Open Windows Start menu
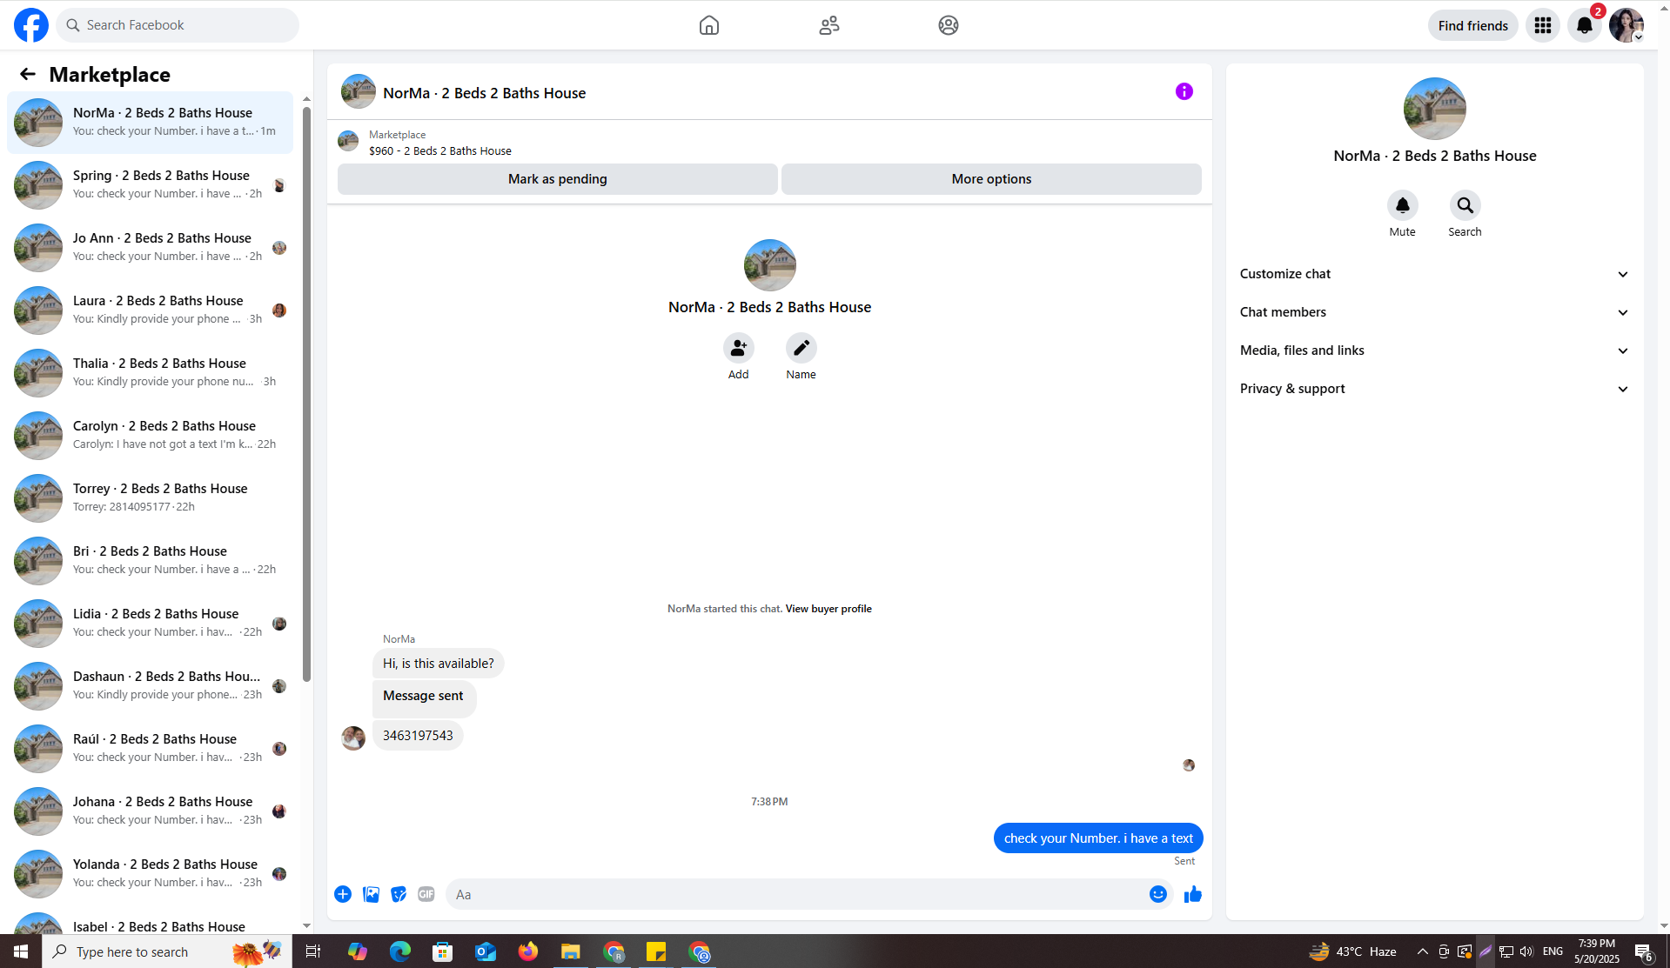Image resolution: width=1670 pixels, height=968 pixels. [21, 951]
